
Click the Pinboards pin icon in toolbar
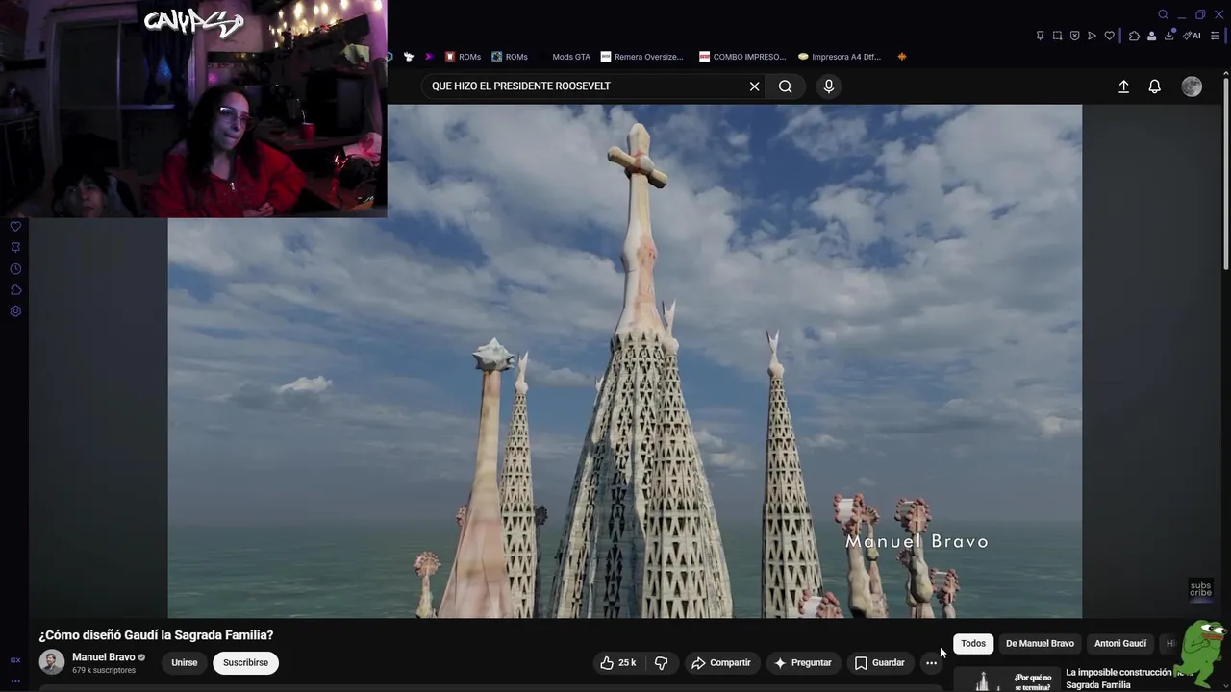(1040, 36)
